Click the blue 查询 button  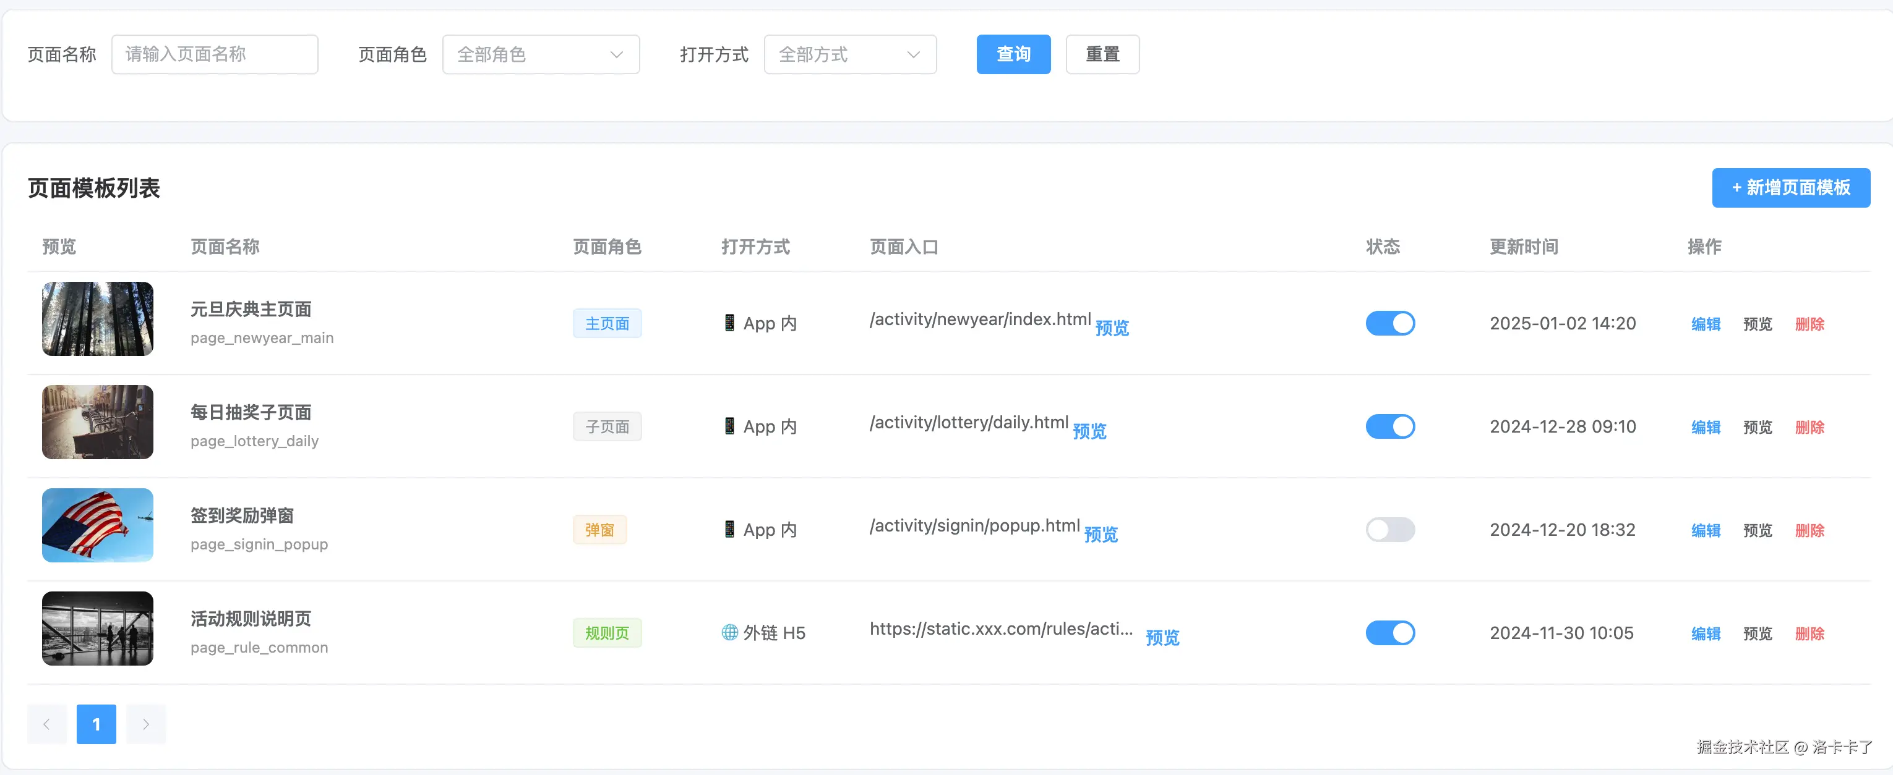pos(1013,54)
